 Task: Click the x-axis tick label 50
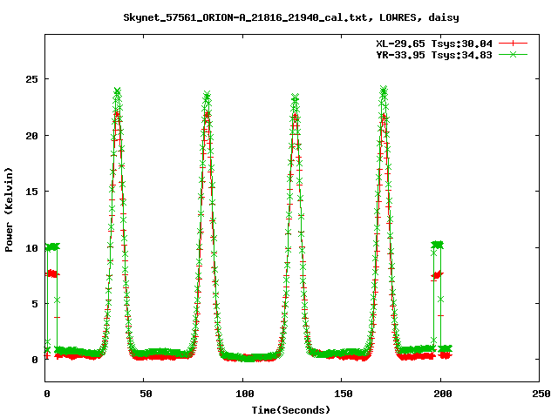pos(146,394)
